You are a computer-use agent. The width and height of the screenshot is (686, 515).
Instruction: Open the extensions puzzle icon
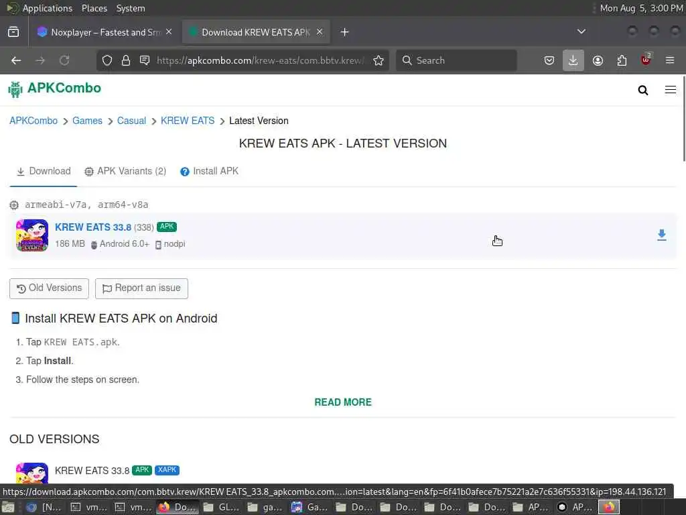622,60
